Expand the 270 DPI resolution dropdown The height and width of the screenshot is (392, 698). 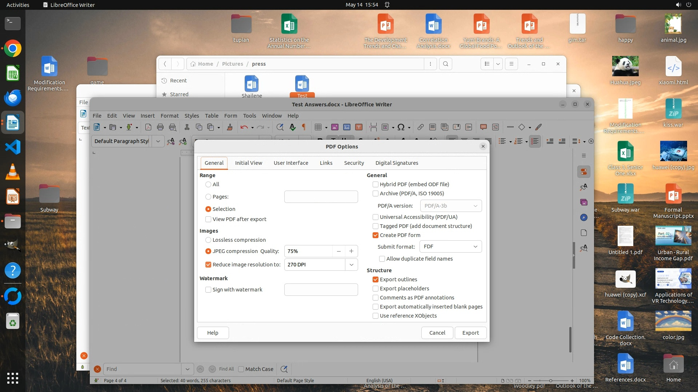click(x=351, y=265)
